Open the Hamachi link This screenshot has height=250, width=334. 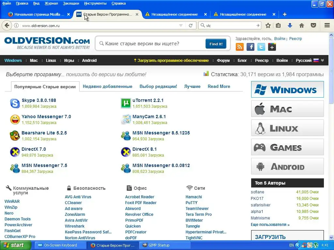pyautogui.click(x=194, y=197)
